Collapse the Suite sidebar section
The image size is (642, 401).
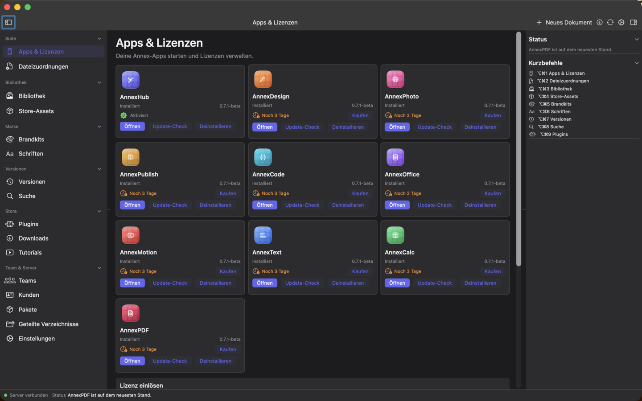tap(99, 39)
